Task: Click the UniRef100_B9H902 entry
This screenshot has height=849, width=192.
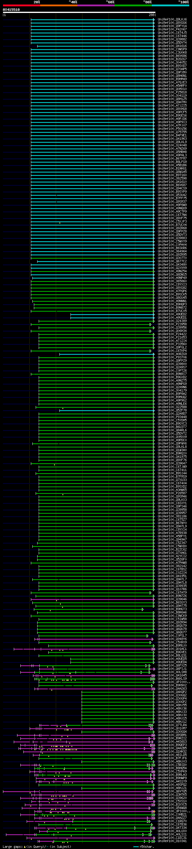Action: tap(172, 685)
